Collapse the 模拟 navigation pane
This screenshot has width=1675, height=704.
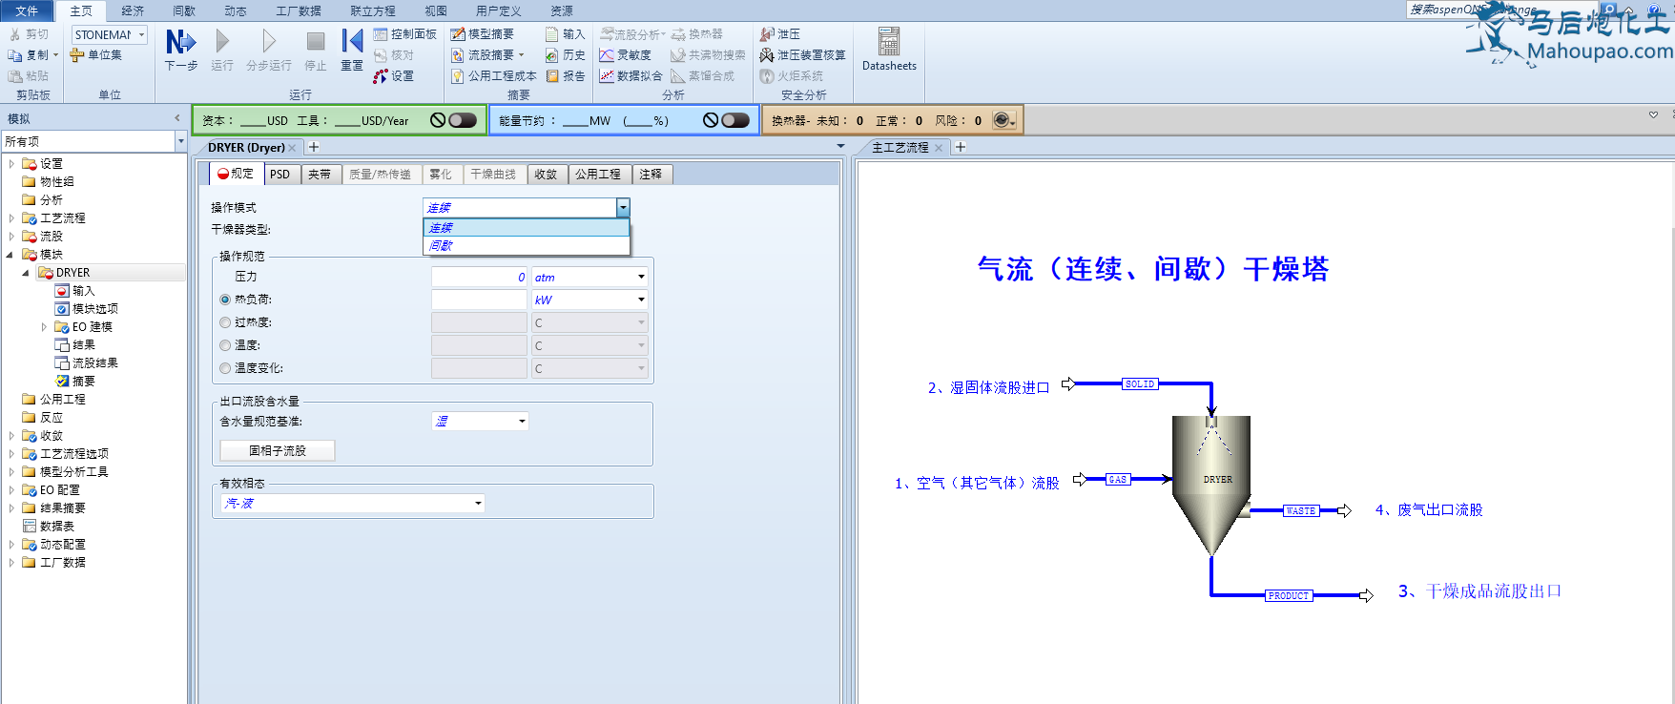(177, 118)
